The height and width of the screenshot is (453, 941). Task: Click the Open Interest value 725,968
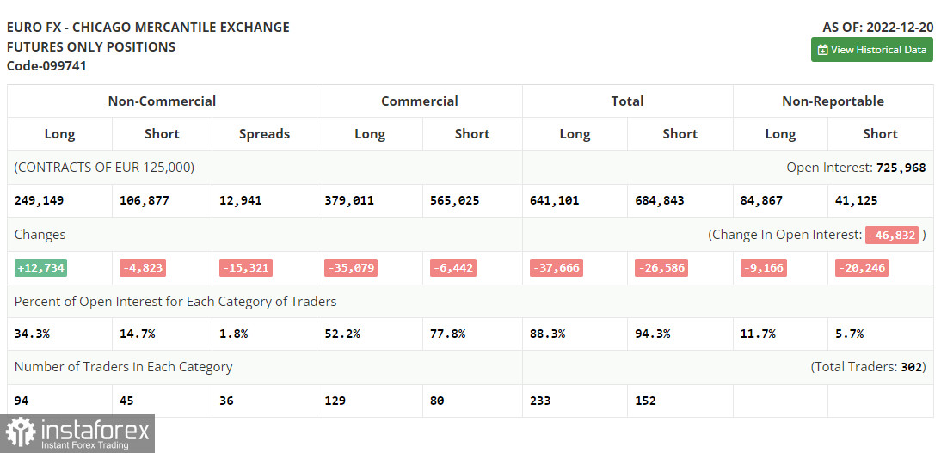901,168
